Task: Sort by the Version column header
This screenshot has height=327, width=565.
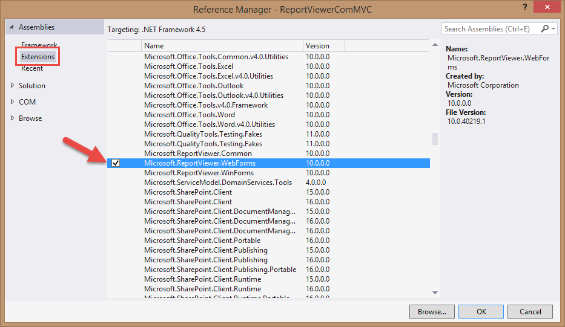Action: pyautogui.click(x=323, y=46)
